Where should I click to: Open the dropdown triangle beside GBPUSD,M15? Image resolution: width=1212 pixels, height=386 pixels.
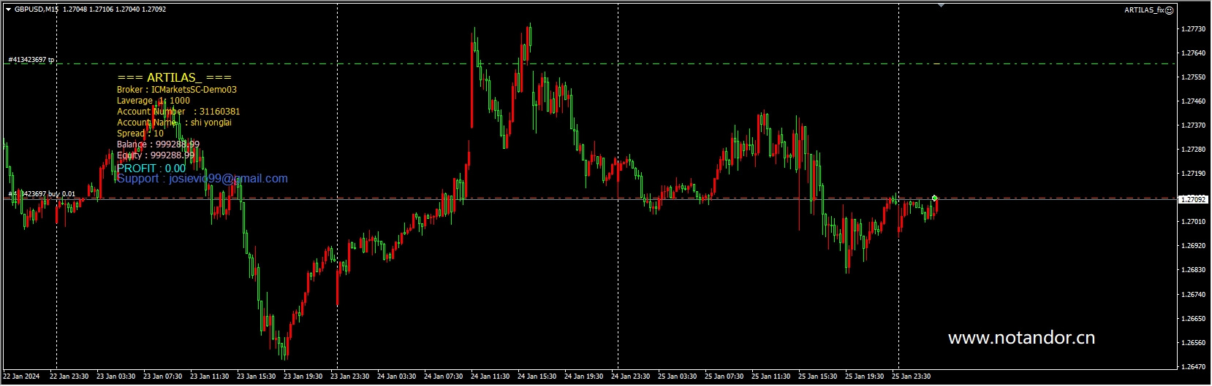pyautogui.click(x=7, y=9)
